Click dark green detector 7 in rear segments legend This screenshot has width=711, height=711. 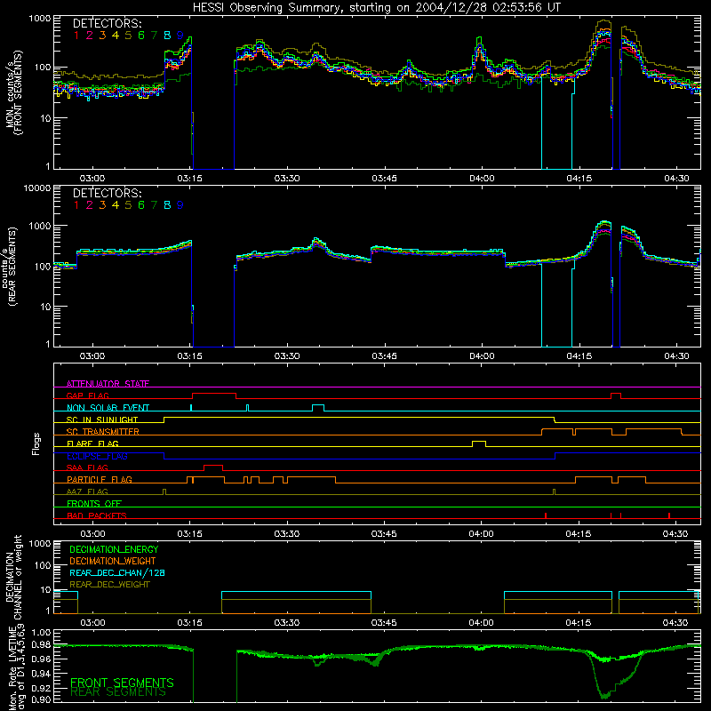point(154,205)
